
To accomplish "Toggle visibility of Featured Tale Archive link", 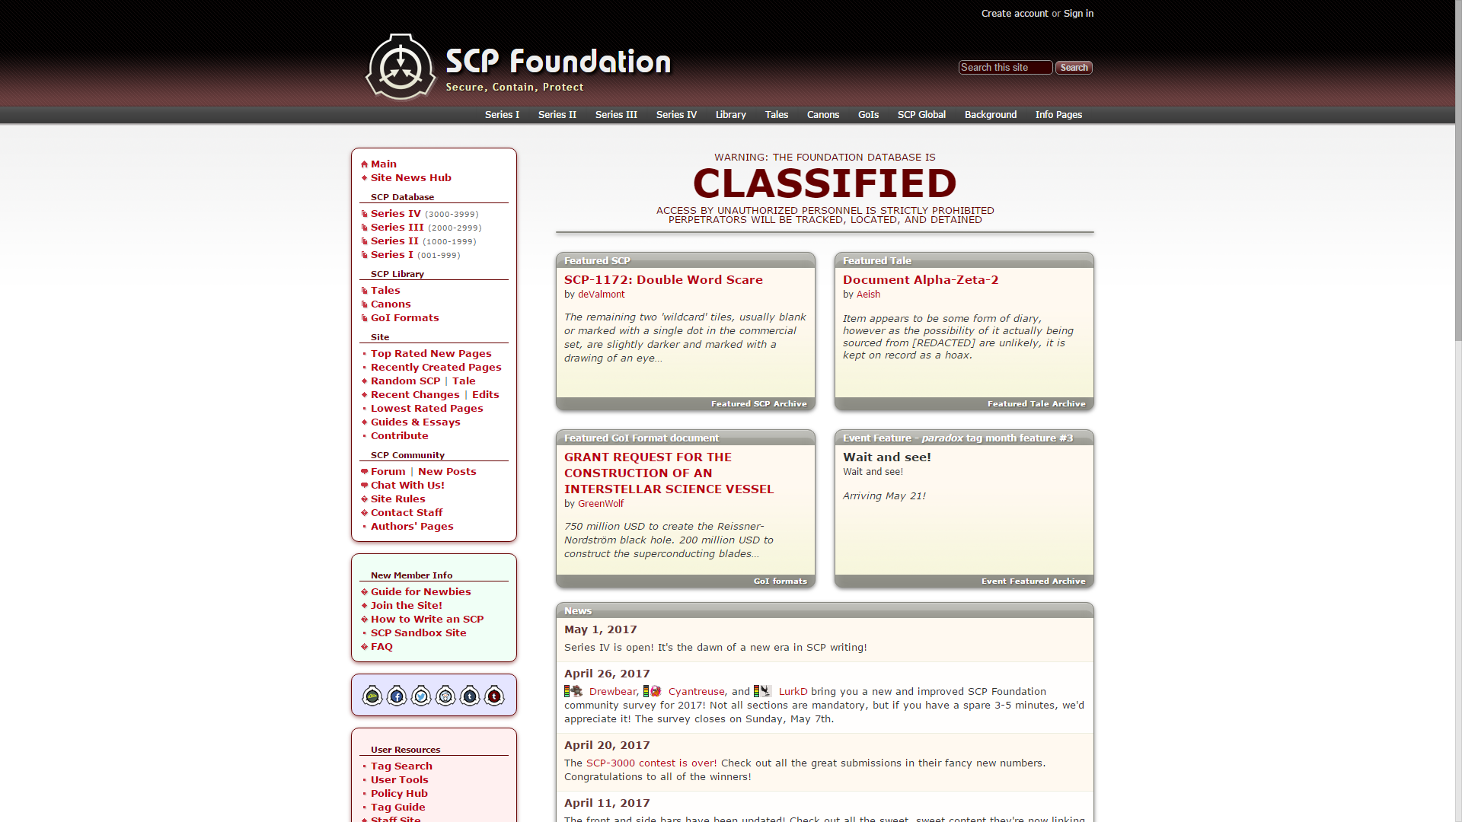I will [1036, 403].
